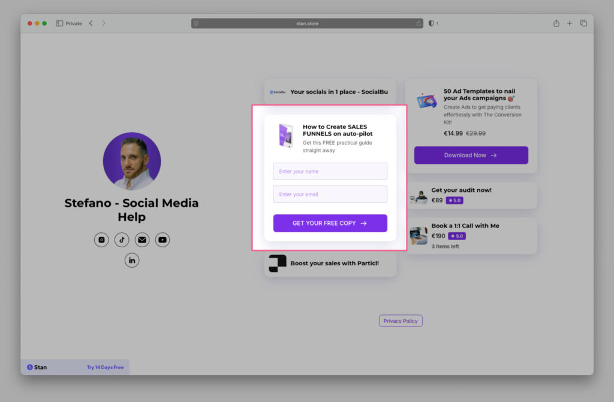614x402 pixels.
Task: Show the tab overview icon
Action: (583, 23)
